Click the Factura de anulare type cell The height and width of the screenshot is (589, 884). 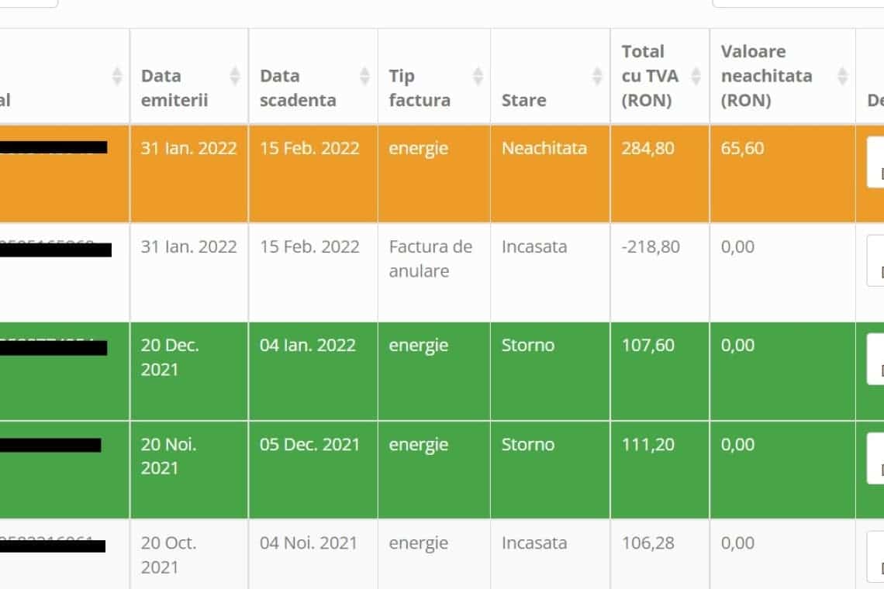pyautogui.click(x=430, y=259)
